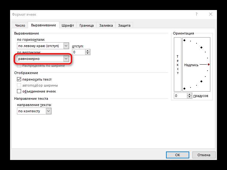Expand the text direction dropdown

tap(48, 111)
